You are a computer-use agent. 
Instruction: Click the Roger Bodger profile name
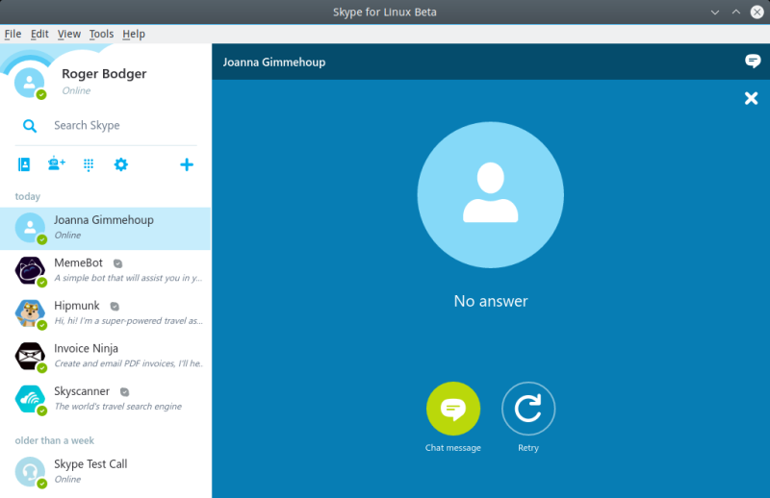[104, 74]
